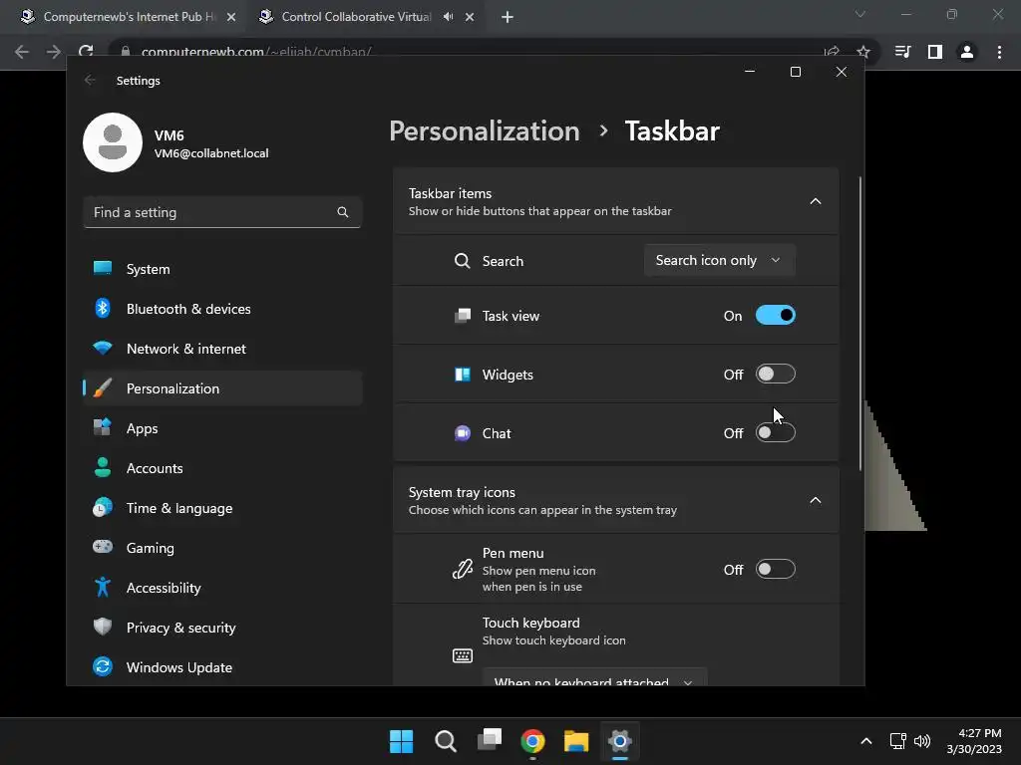Click the volume speaker tray icon
Image resolution: width=1021 pixels, height=765 pixels.
tap(922, 741)
